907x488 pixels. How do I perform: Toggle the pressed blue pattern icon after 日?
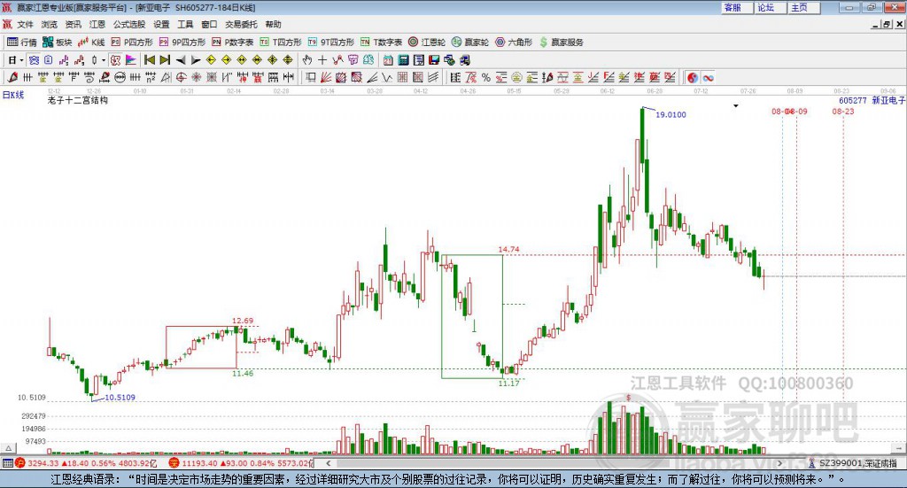point(34,60)
